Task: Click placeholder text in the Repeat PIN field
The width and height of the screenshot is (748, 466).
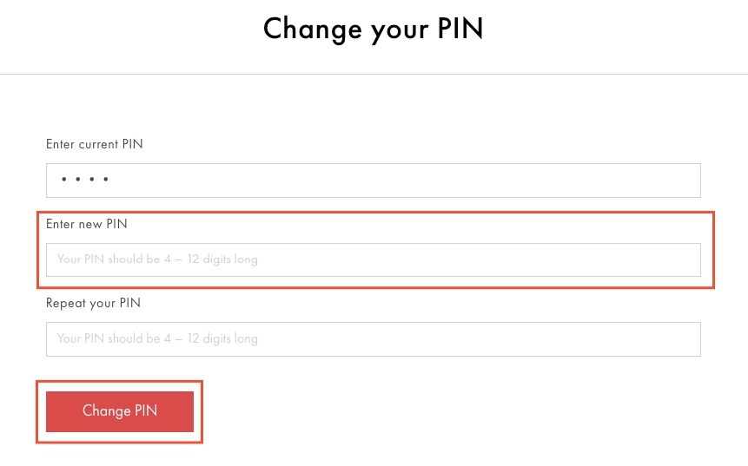Action: 157,339
